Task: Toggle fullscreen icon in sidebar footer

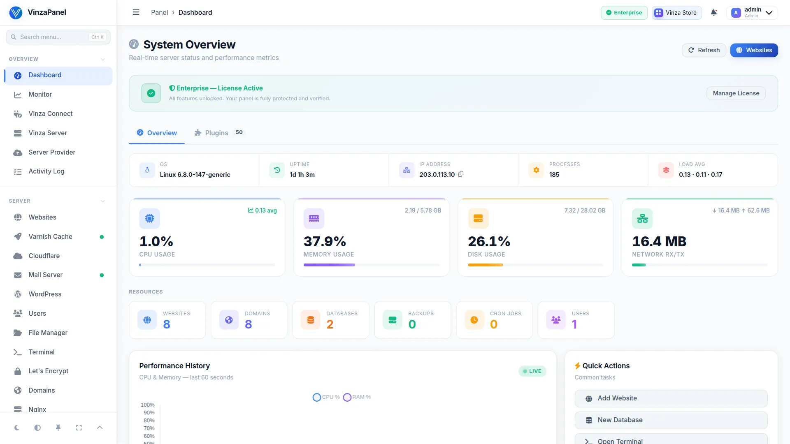Action: tap(79, 428)
